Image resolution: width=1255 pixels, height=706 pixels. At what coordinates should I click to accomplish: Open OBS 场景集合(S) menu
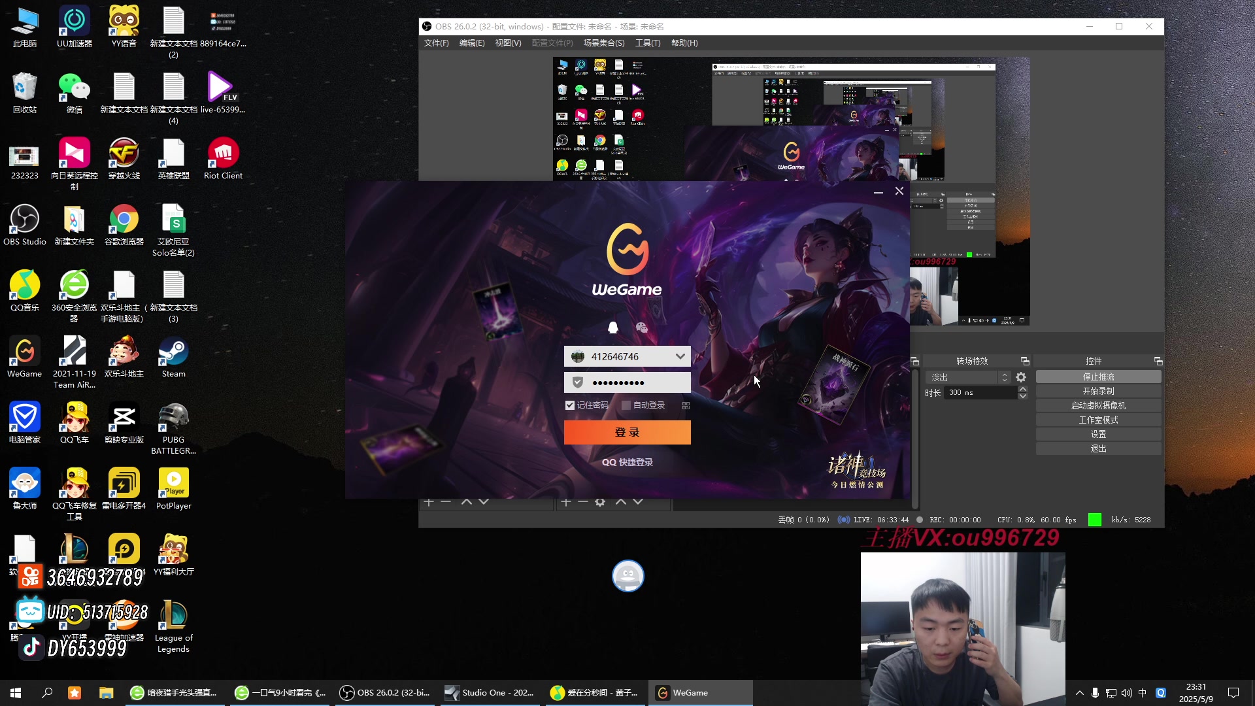click(x=604, y=43)
